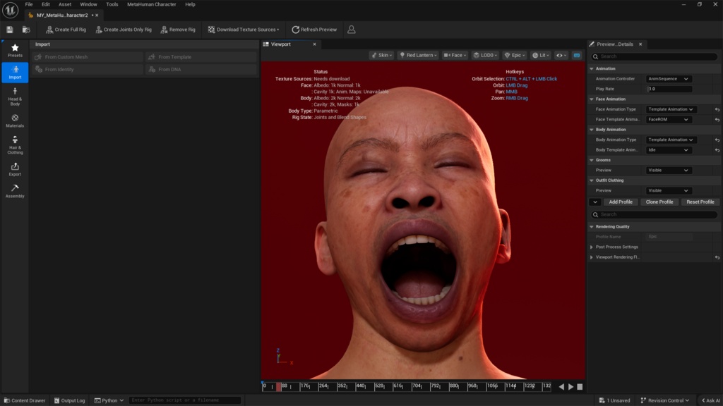This screenshot has width=723, height=406.
Task: Open the Face camera framing dropdown
Action: coord(455,55)
